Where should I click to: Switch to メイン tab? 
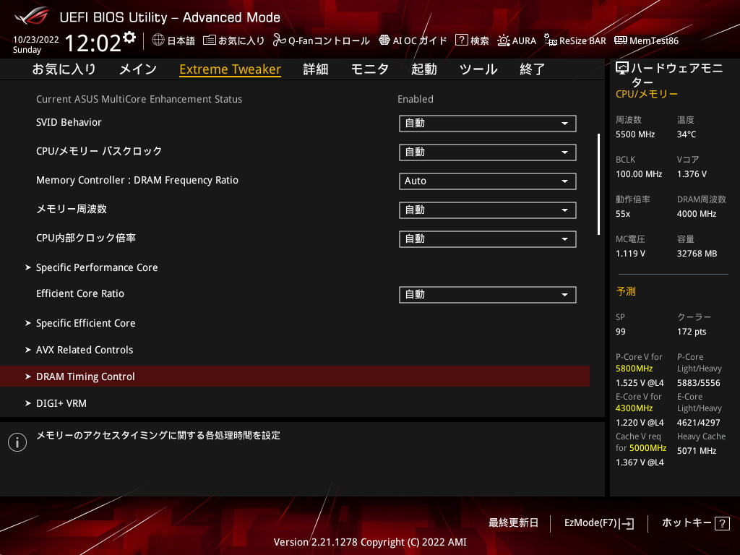tap(138, 69)
